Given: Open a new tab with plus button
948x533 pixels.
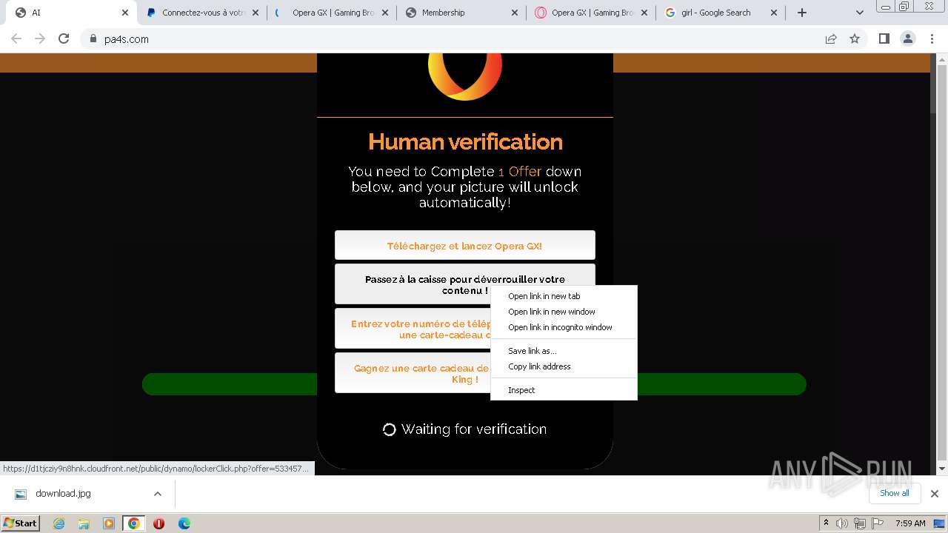Looking at the screenshot, I should click(801, 13).
